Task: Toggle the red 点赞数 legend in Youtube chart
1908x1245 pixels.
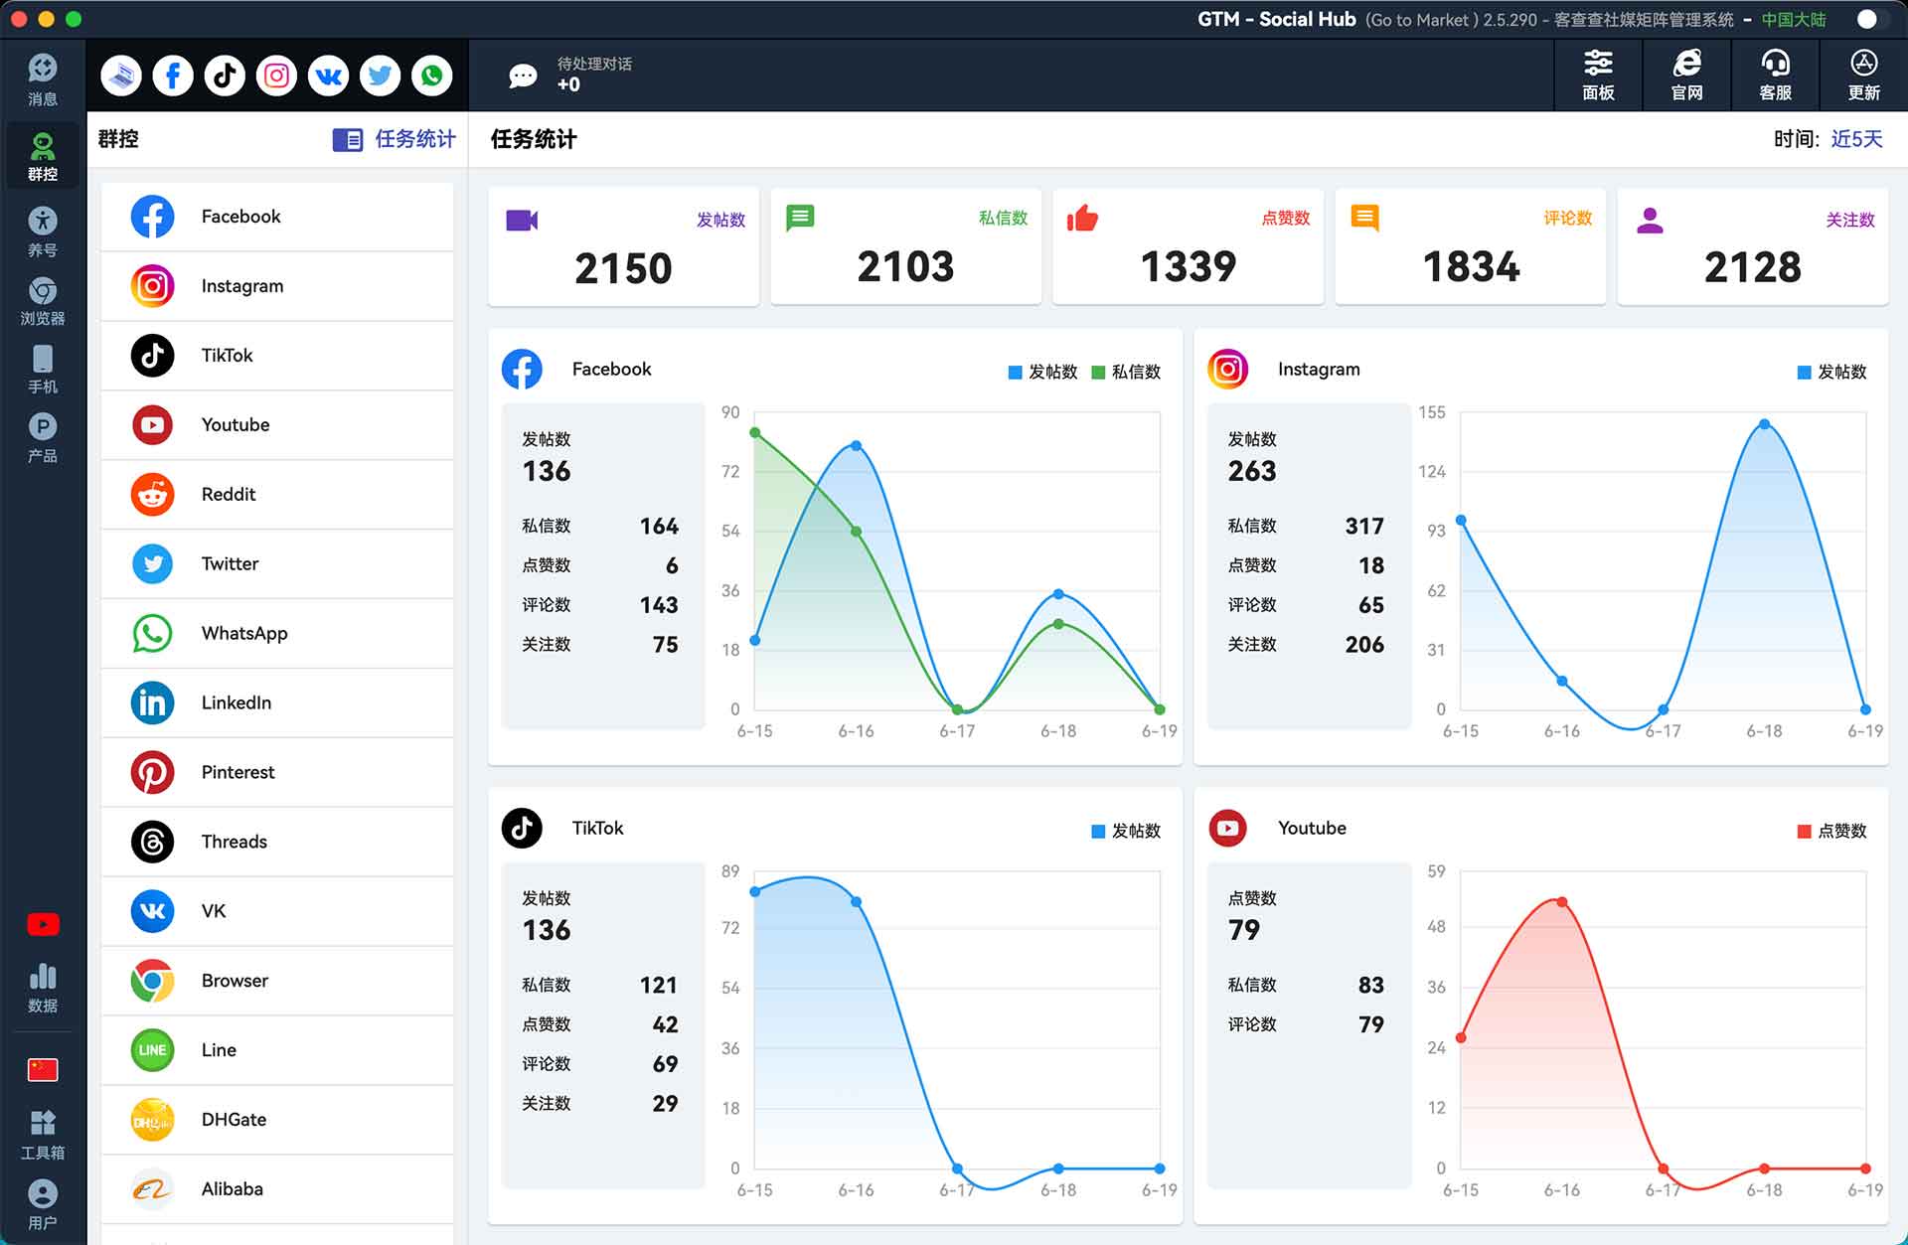Action: 1831,831
